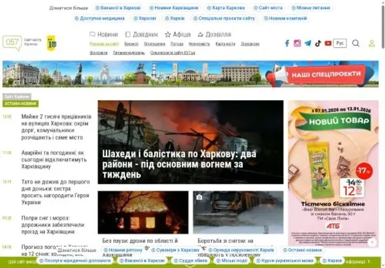This screenshot has height=268, width=385.
Task: Select the Судді збили bottom tag
Action: coord(190,261)
